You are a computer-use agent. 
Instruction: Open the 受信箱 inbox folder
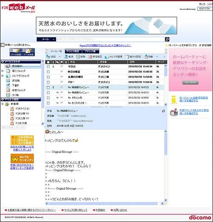[23, 66]
